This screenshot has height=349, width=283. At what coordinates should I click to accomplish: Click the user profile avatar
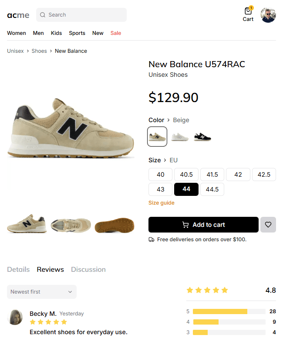click(x=268, y=15)
